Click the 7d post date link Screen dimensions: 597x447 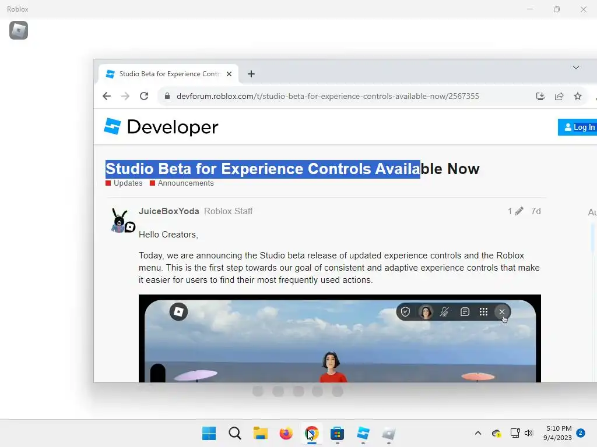point(536,211)
